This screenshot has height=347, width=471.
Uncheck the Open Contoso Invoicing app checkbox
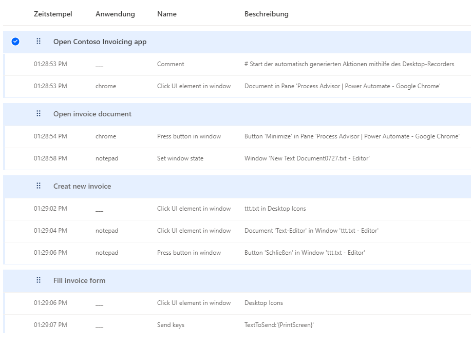click(15, 42)
